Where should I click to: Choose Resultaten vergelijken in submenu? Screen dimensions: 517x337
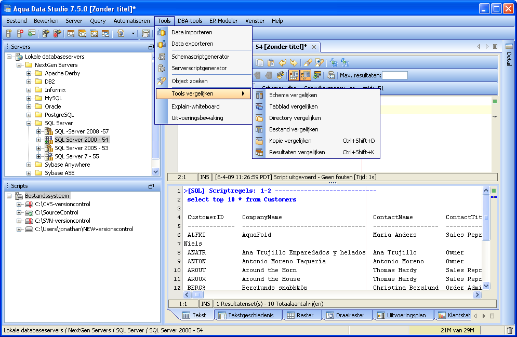(x=316, y=152)
